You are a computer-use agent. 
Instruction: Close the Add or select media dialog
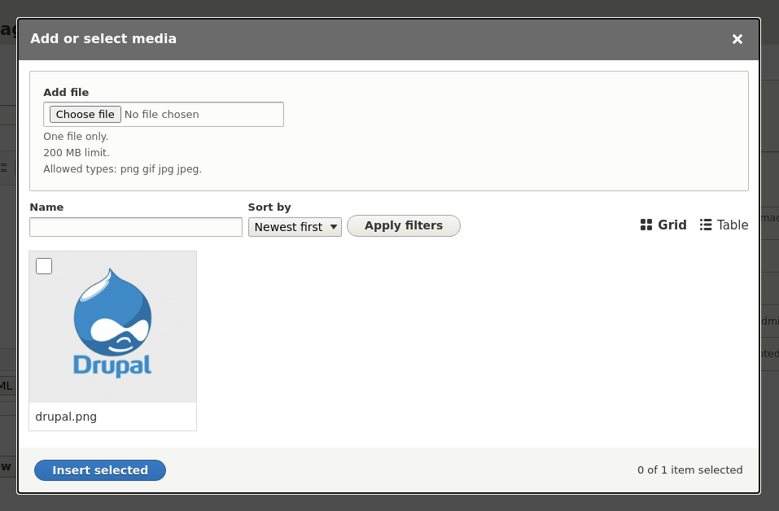[737, 39]
